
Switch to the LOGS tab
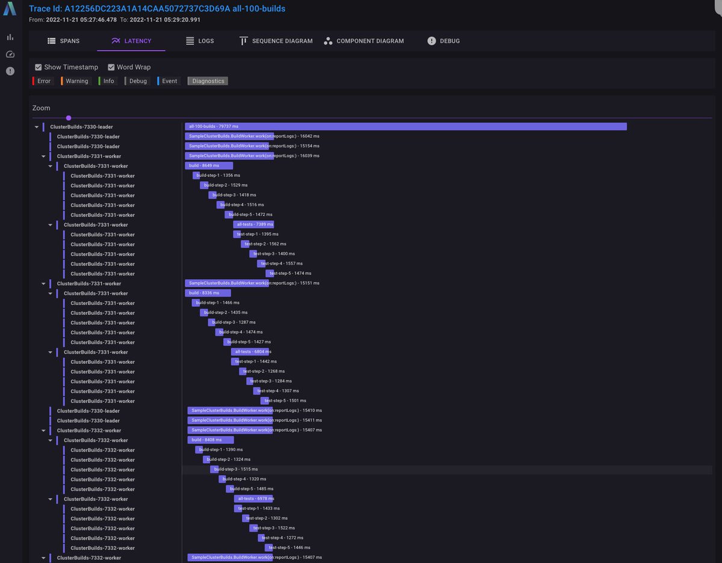[200, 41]
